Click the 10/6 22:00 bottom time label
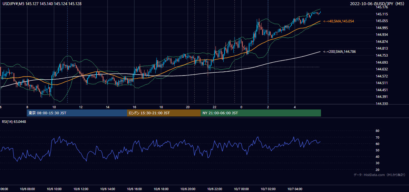 [x=214, y=189]
